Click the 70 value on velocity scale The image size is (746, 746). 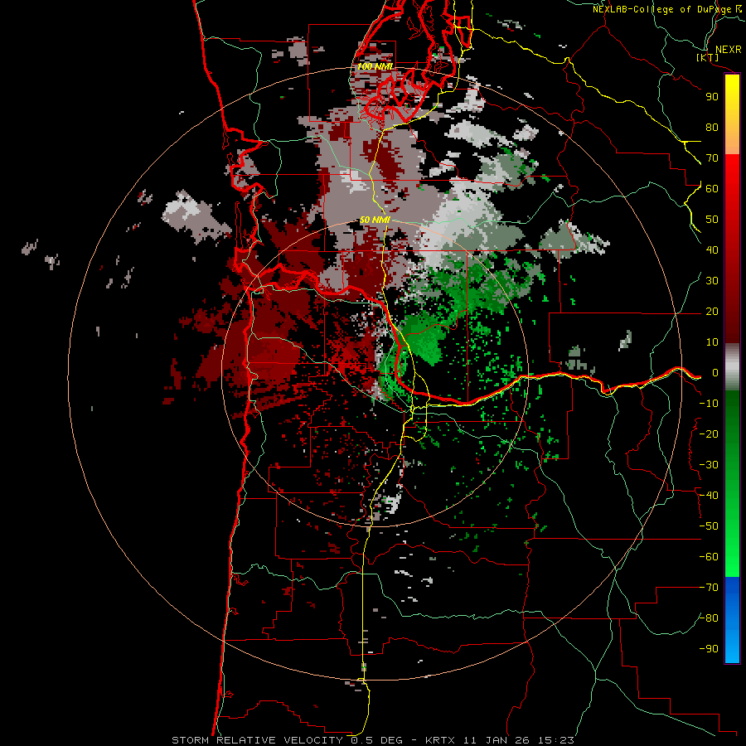712,158
